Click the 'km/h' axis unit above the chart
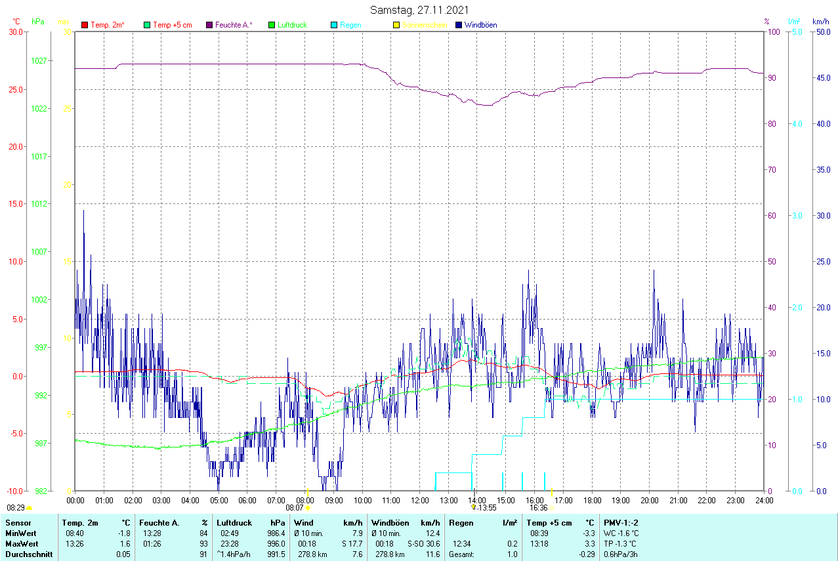The width and height of the screenshot is (838, 561). click(820, 22)
